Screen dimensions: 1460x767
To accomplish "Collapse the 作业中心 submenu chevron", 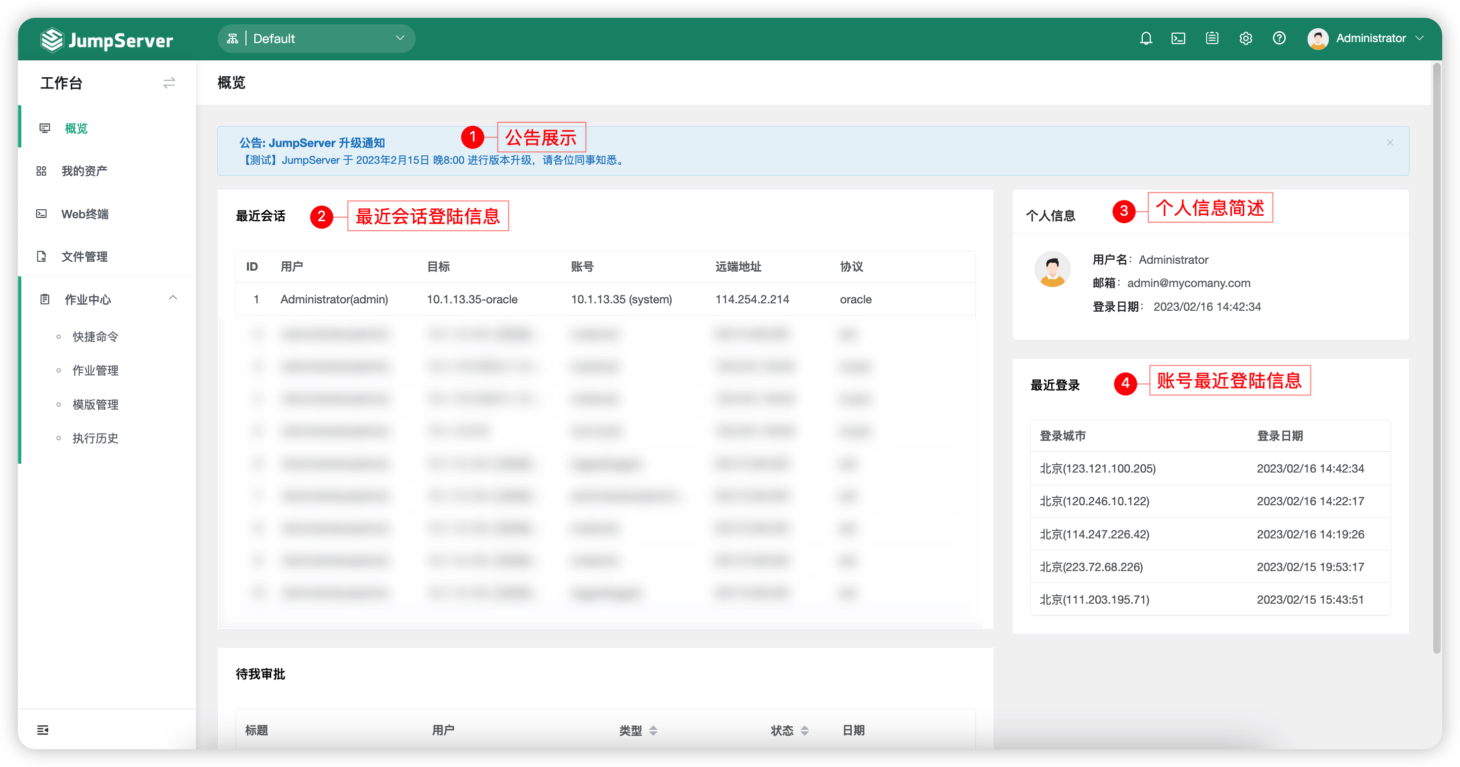I will pos(173,298).
